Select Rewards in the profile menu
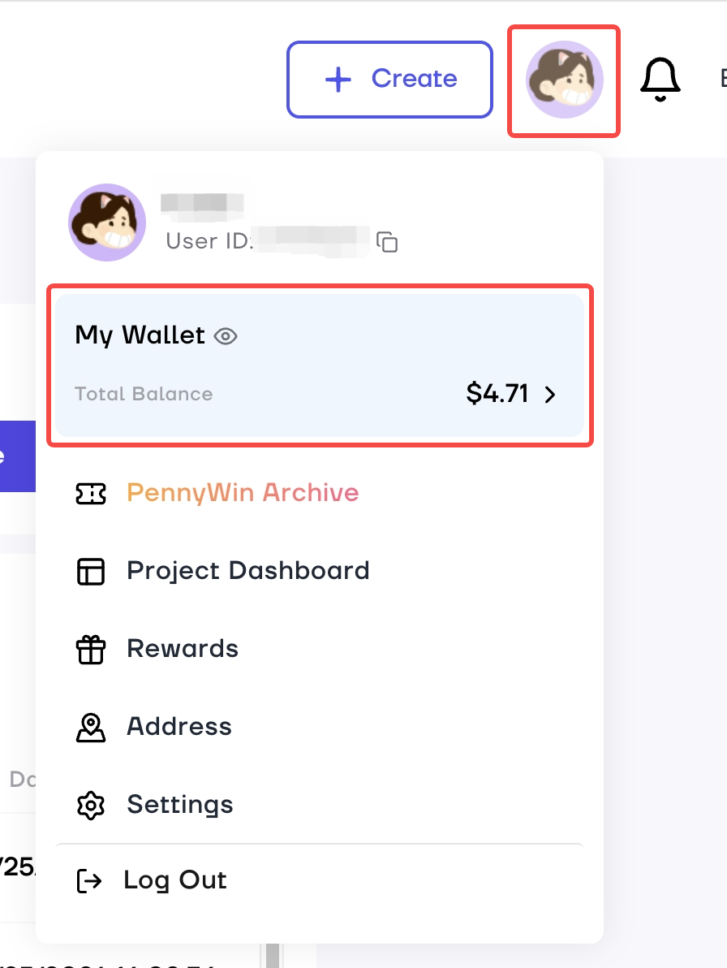 (x=183, y=649)
